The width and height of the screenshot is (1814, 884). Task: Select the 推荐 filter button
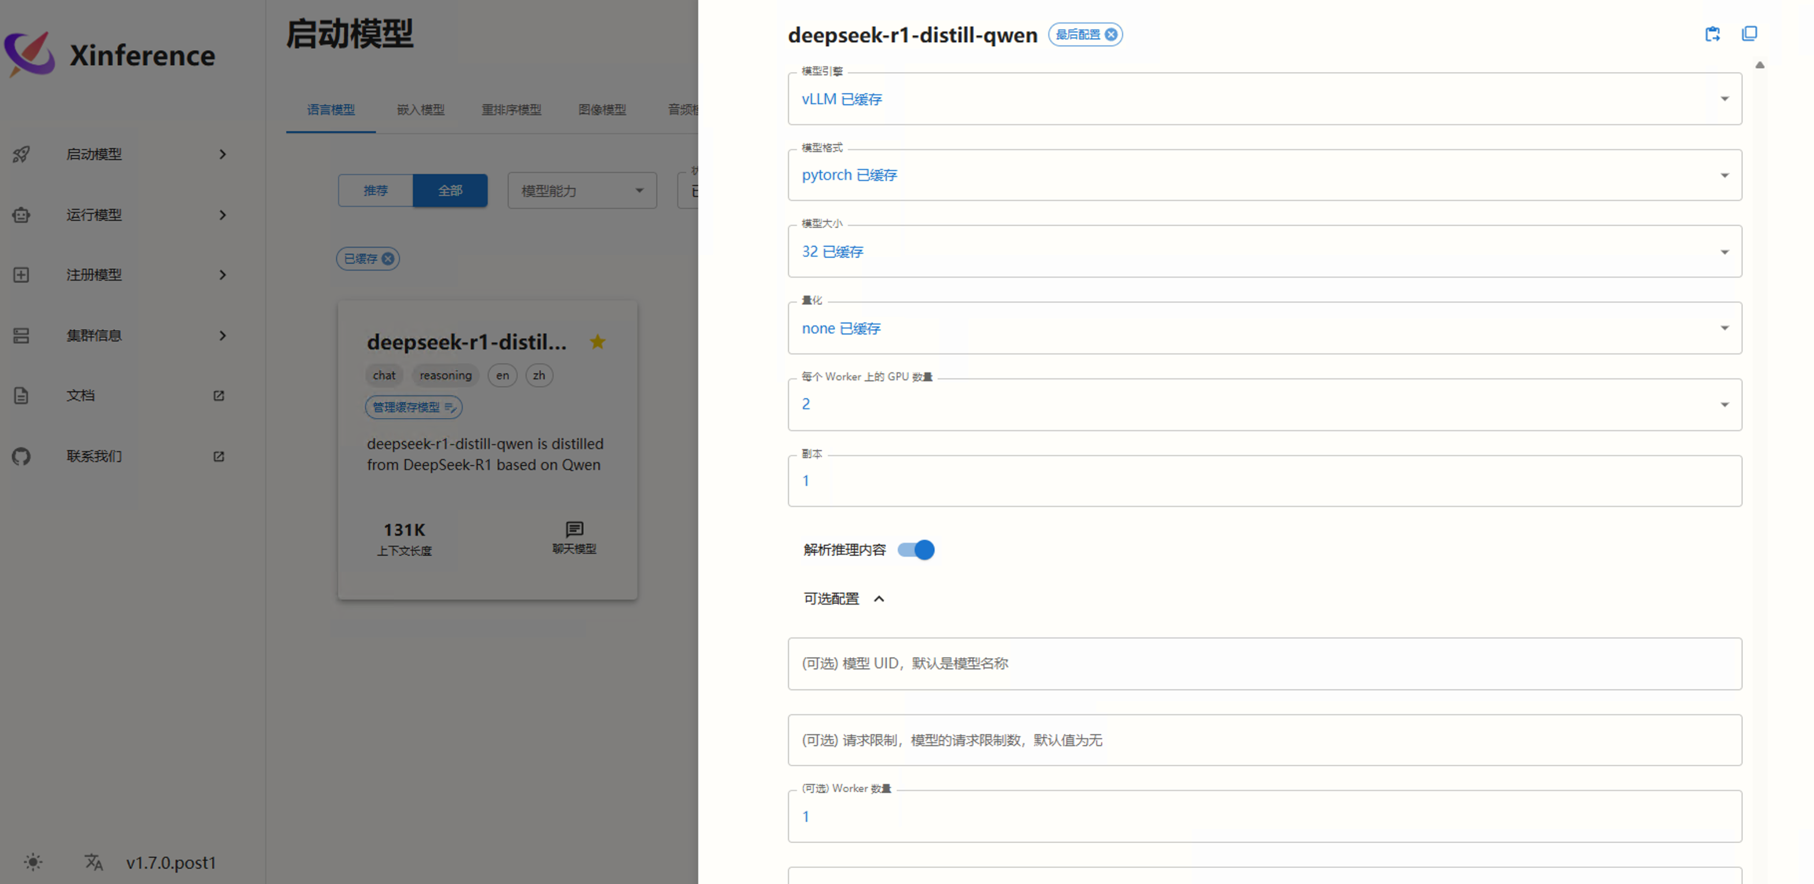point(375,190)
